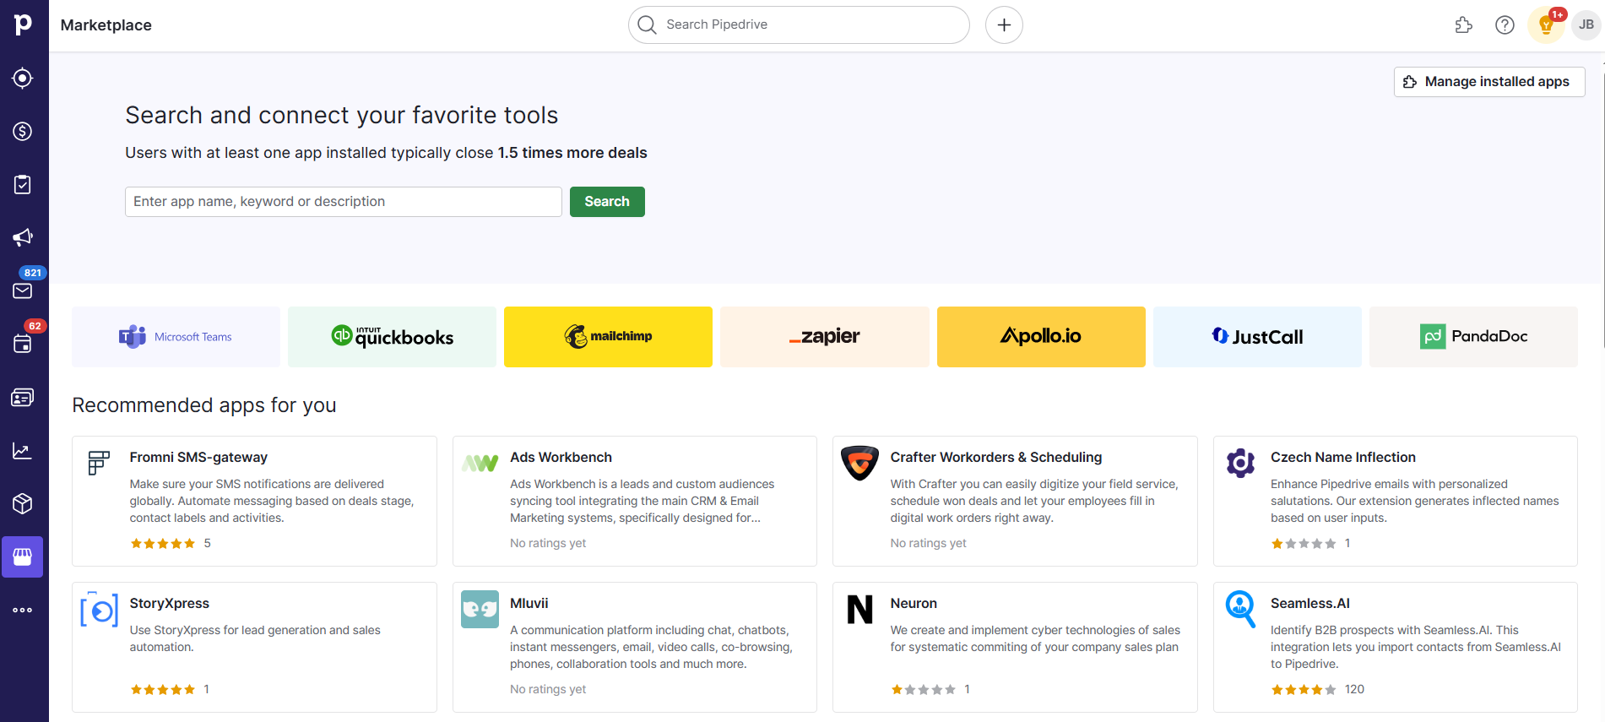Open the Leads target icon in sidebar

[23, 79]
